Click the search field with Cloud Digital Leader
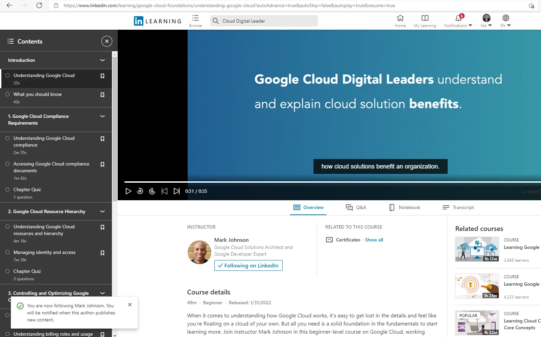The width and height of the screenshot is (541, 337). tap(264, 21)
